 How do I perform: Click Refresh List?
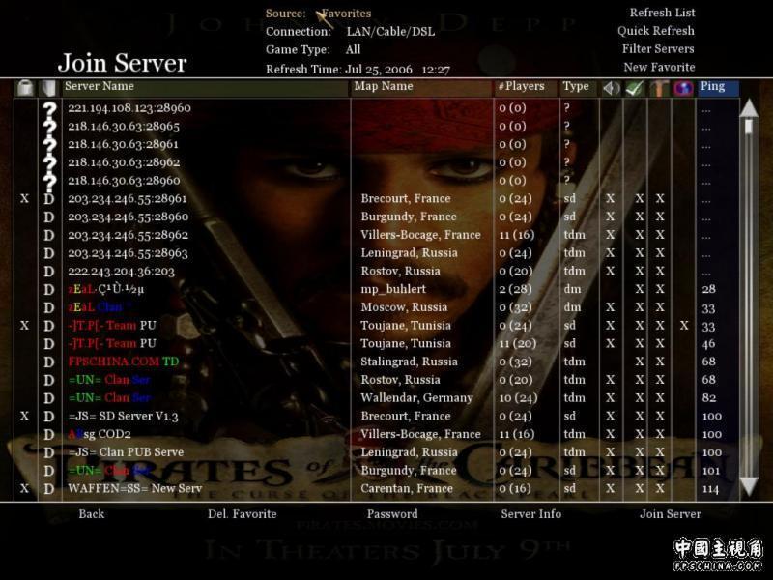coord(662,13)
